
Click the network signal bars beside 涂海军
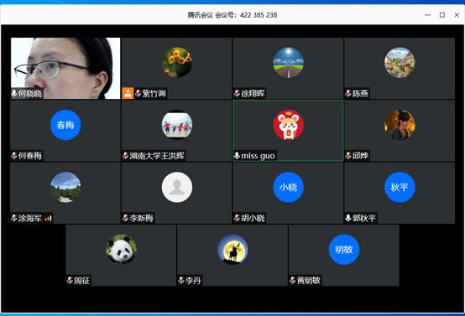(49, 218)
